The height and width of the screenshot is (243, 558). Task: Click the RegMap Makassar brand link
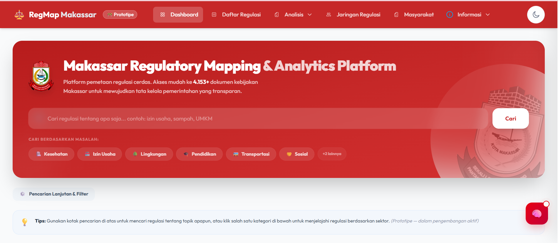click(56, 15)
